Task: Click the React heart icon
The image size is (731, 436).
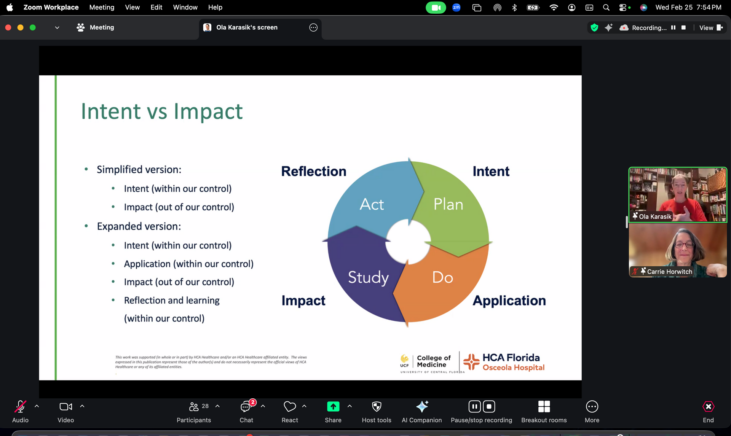Action: point(290,407)
